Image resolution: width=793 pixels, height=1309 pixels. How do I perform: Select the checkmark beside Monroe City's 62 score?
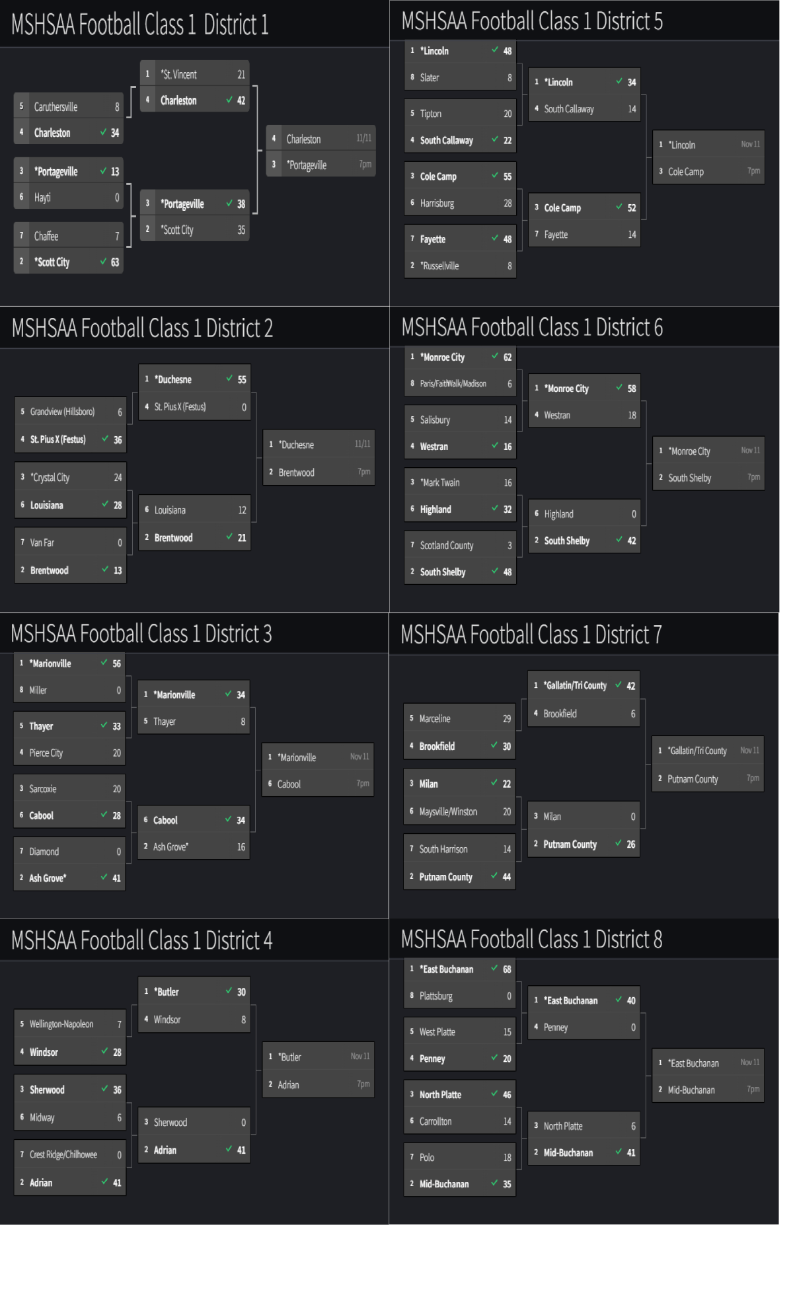click(495, 357)
